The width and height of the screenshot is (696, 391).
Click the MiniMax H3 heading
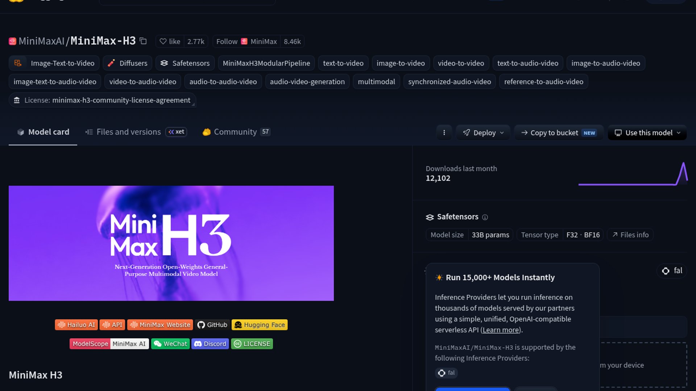36,375
